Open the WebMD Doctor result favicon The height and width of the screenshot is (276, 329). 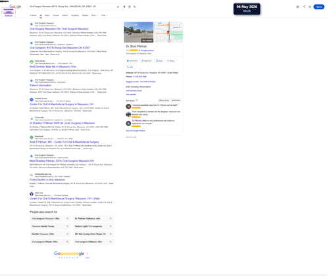coord(32,100)
